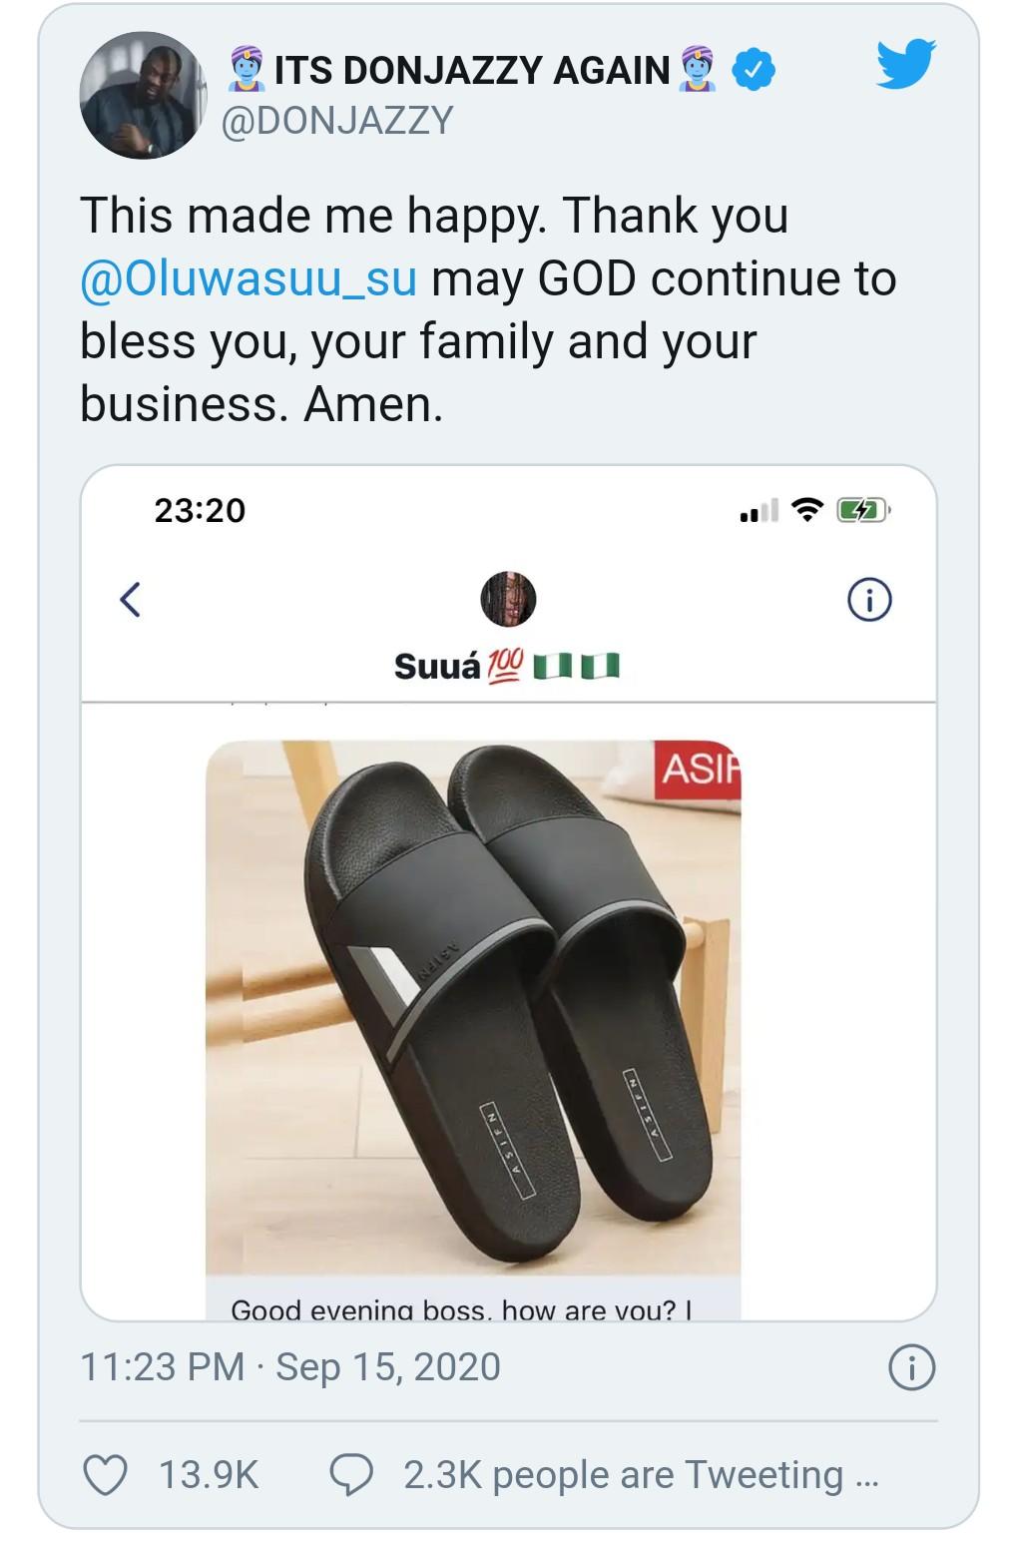Click ITS DONJAZZY AGAIN display name

click(x=472, y=70)
